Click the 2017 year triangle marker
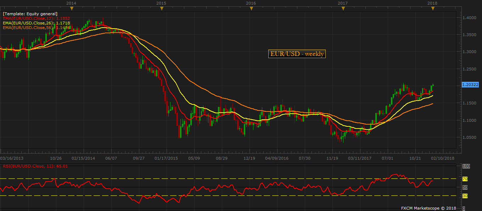The image size is (482, 211). 343,8
